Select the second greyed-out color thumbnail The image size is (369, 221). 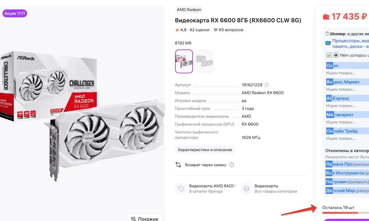(x=204, y=61)
